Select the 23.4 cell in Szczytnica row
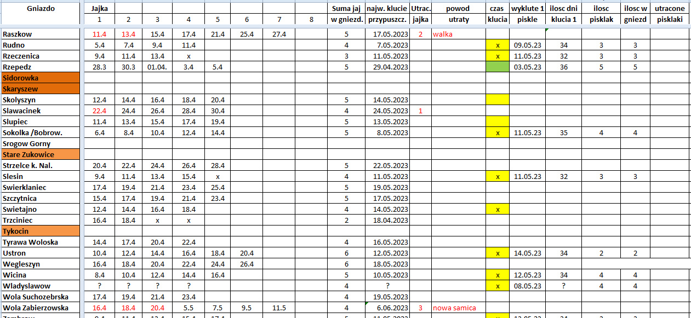 218,198
